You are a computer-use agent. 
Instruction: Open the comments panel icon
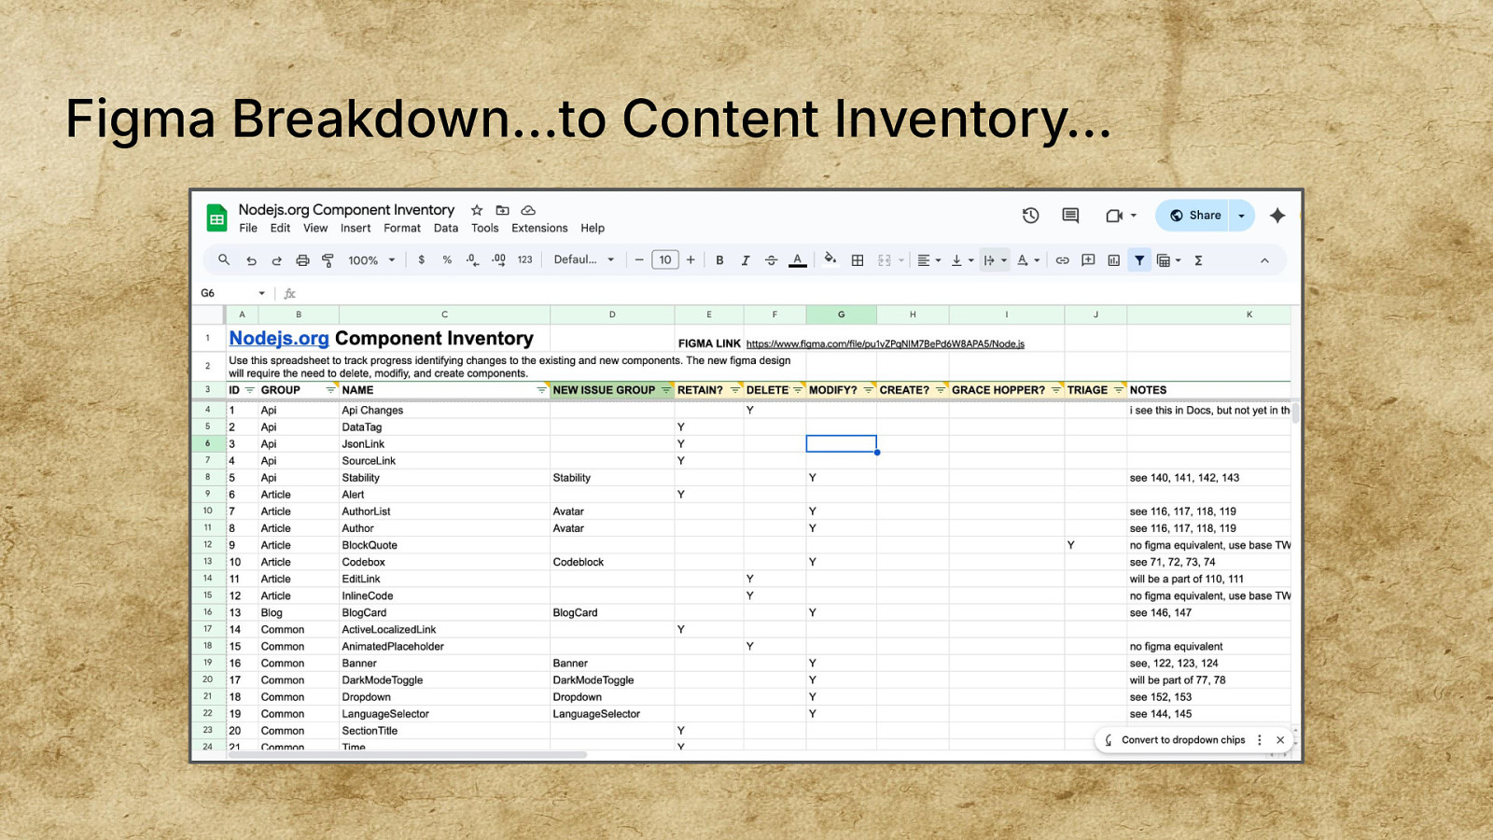(1070, 216)
